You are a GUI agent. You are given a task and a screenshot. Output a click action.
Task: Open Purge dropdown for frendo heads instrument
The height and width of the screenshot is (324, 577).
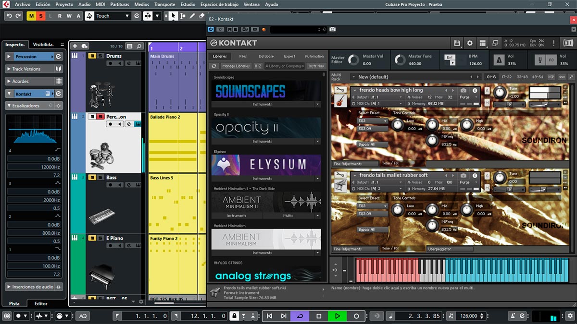467,97
